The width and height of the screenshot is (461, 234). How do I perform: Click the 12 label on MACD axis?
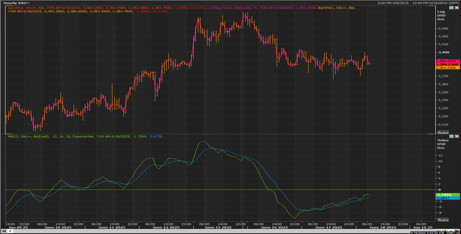pos(440,155)
